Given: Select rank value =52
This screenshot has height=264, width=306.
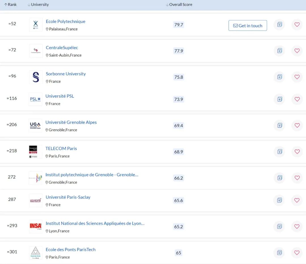Looking at the screenshot, I should tap(12, 24).
